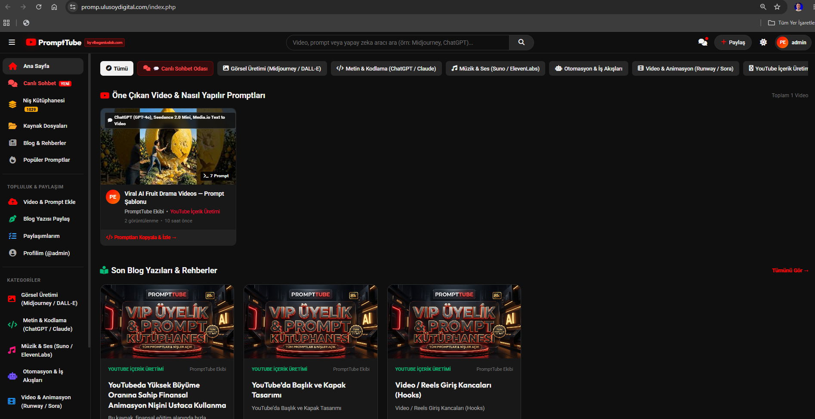Click the browser reload button
Screen dimensions: 815x419
(x=39, y=7)
